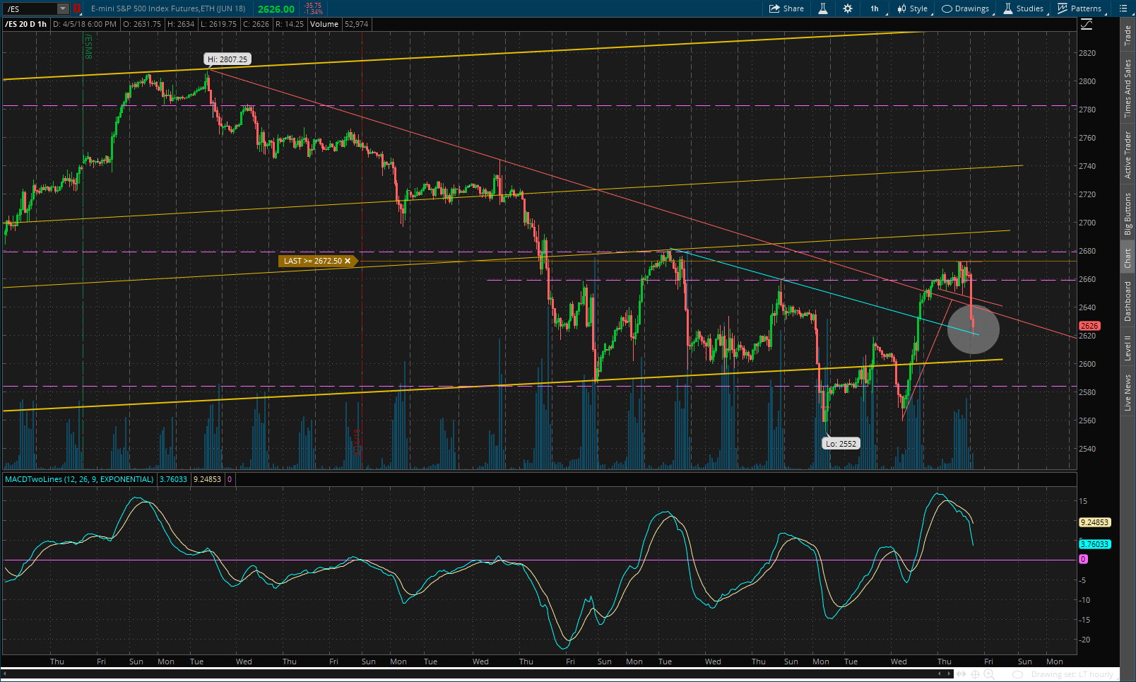
Task: Toggle the Level II sidebar panel
Action: (x=1128, y=348)
